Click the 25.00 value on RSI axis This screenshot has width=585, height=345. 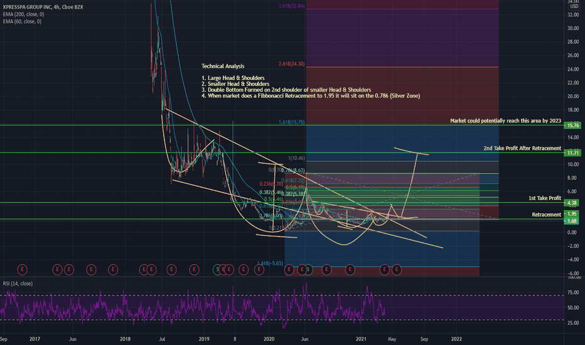[573, 323]
